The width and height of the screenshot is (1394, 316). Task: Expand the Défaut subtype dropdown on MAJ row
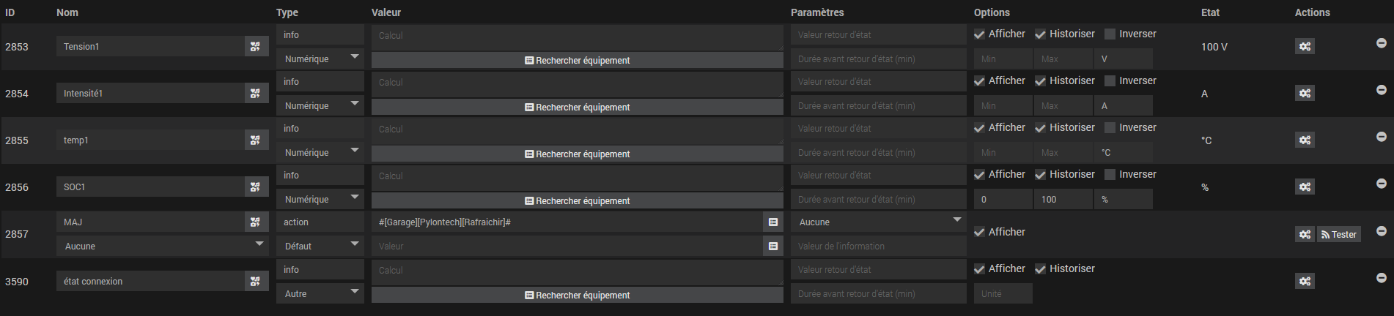point(320,246)
